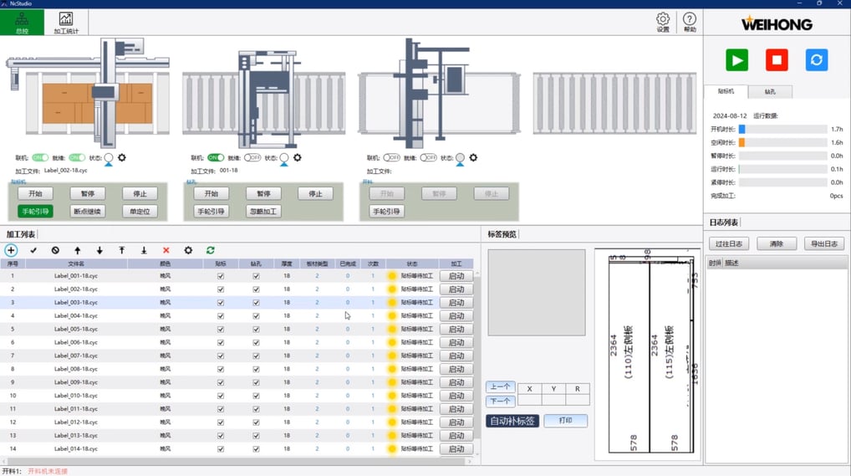Open gear settings for the 钻孔 machine
Image resolution: width=851 pixels, height=476 pixels.
tap(298, 157)
